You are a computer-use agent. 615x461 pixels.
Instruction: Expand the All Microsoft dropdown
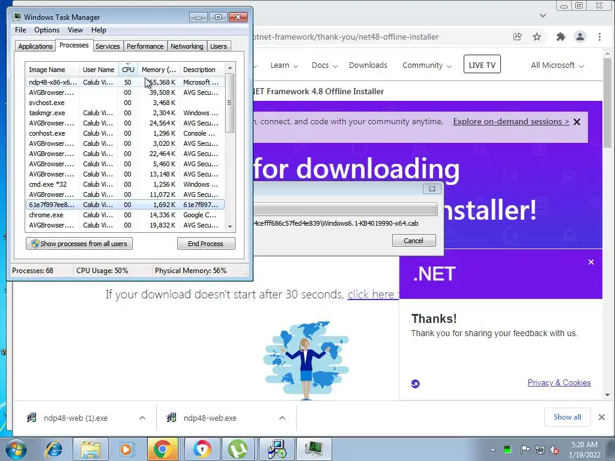[x=557, y=65]
